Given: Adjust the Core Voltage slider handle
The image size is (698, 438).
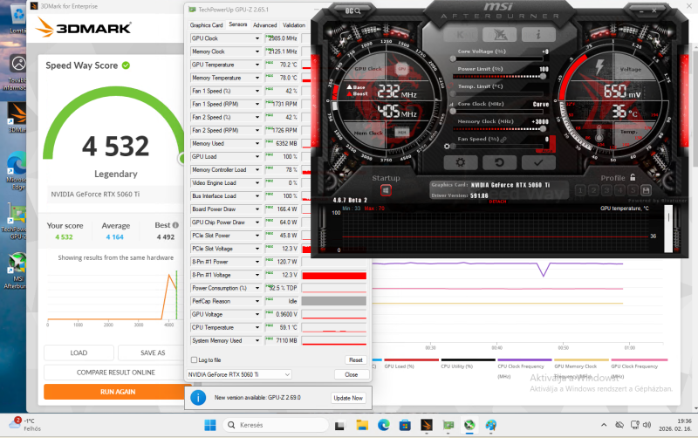Looking at the screenshot, I should (x=453, y=58).
